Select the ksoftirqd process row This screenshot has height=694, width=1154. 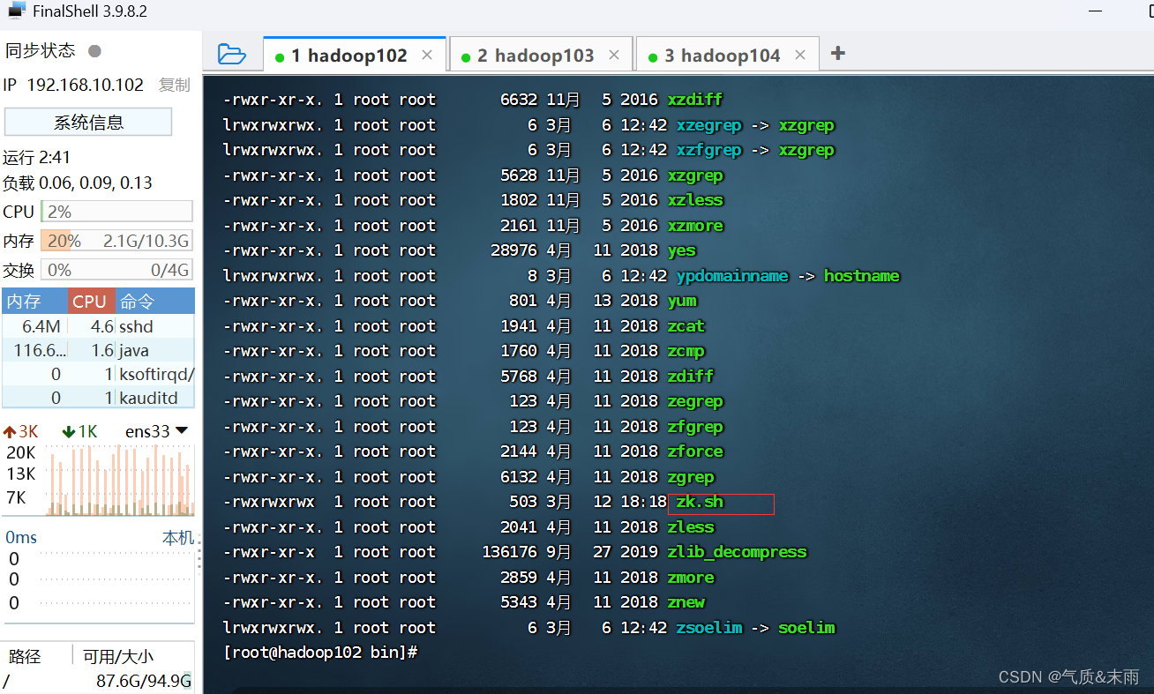[98, 374]
